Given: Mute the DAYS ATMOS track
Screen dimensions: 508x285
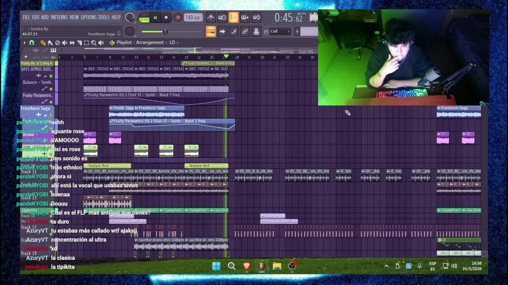Looking at the screenshot, I should (51, 76).
